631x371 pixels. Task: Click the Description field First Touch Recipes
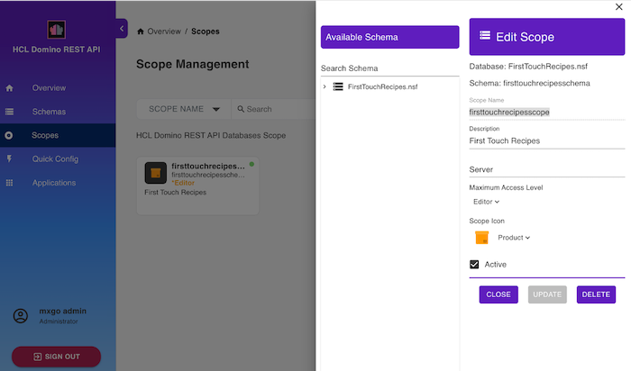coord(547,141)
